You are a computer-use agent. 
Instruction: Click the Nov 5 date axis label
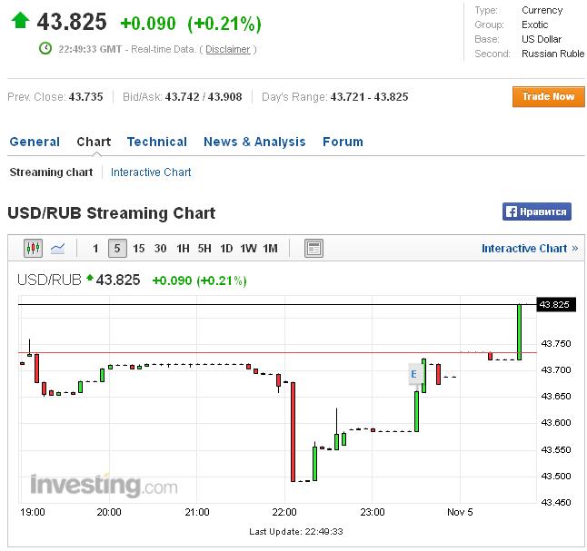coord(460,512)
